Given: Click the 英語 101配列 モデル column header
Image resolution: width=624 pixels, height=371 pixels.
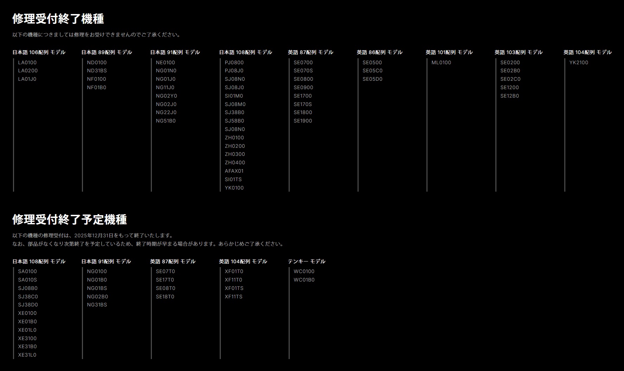Looking at the screenshot, I should point(449,52).
